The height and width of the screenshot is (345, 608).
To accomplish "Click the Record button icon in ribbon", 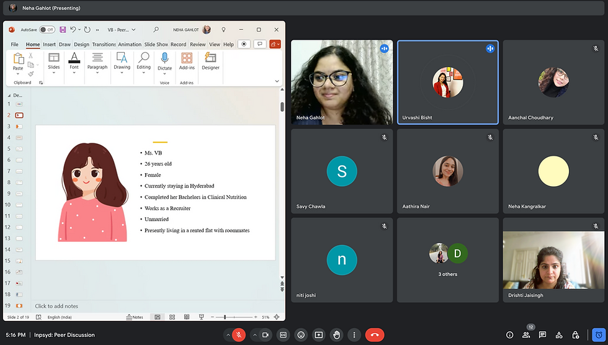I will pyautogui.click(x=244, y=44).
